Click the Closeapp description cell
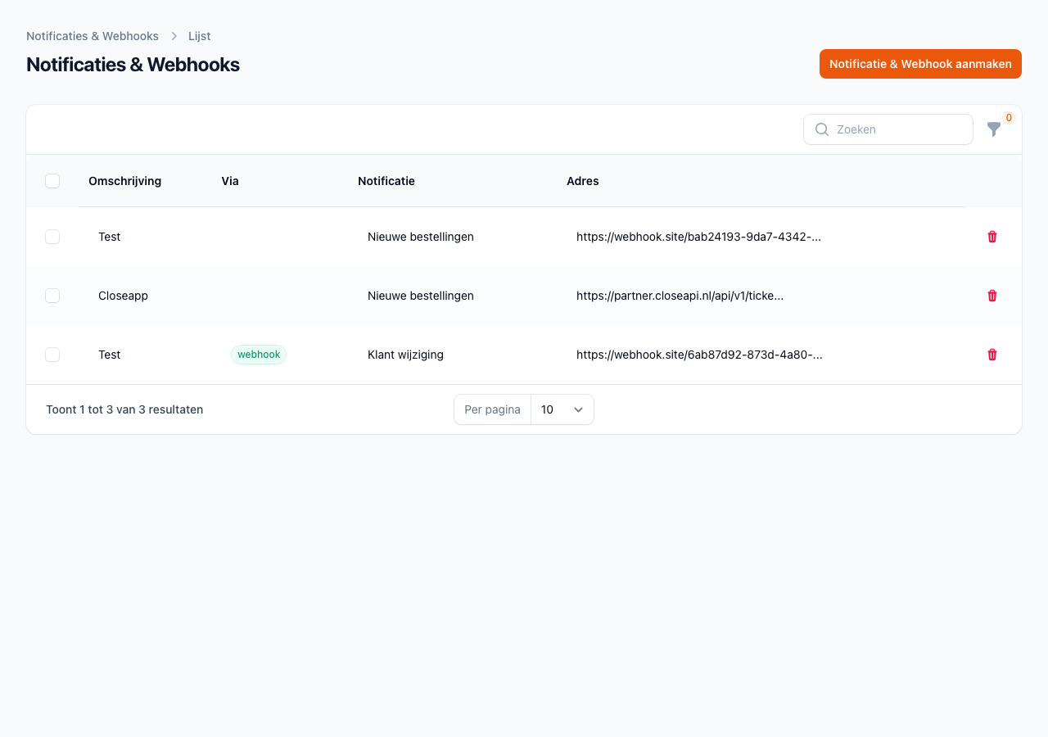This screenshot has height=737, width=1048. 123,296
